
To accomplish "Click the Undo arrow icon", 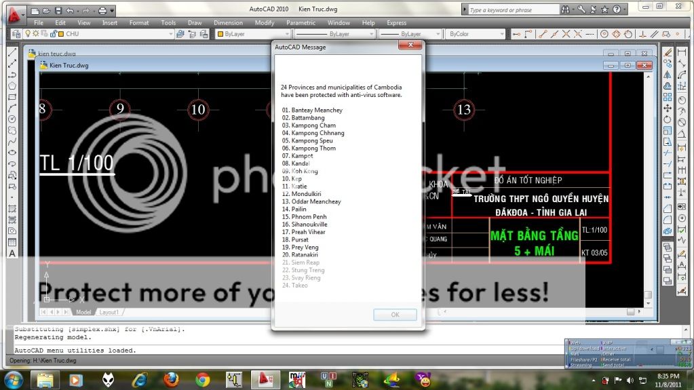I will pyautogui.click(x=70, y=10).
